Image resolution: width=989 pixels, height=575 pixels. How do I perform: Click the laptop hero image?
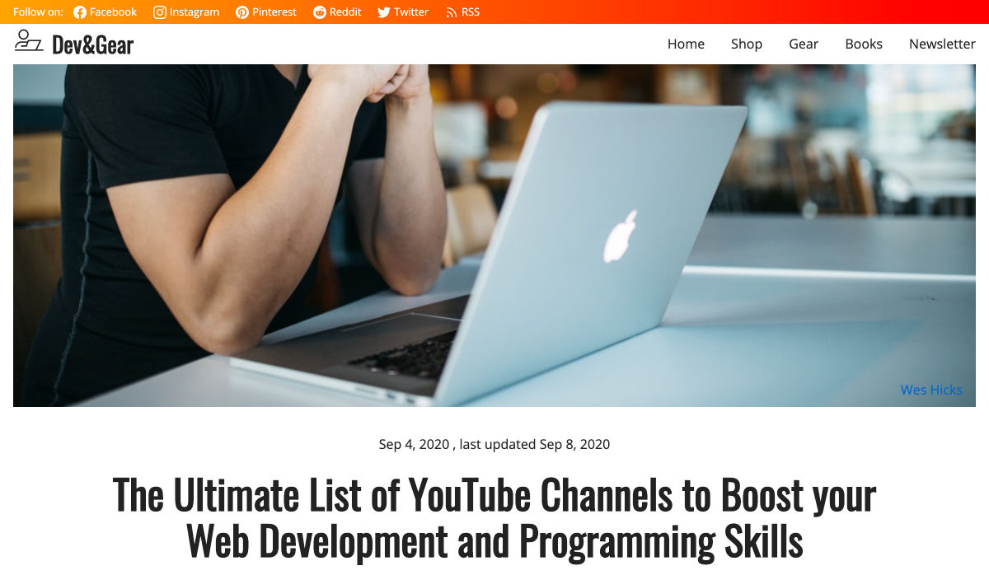pos(494,236)
